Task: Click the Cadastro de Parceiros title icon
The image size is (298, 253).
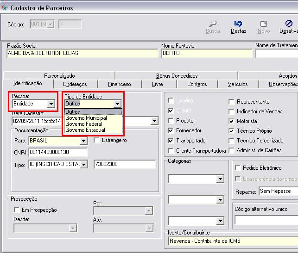Action: click(x=4, y=8)
